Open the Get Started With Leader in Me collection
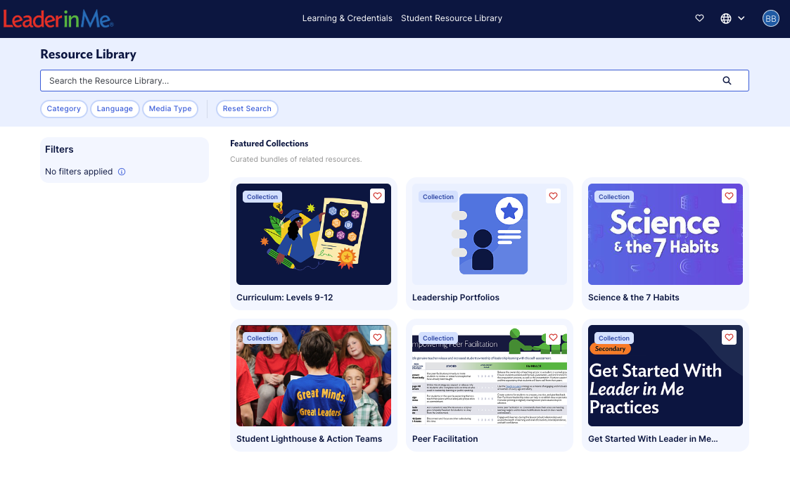This screenshot has height=484, width=790. (665, 375)
